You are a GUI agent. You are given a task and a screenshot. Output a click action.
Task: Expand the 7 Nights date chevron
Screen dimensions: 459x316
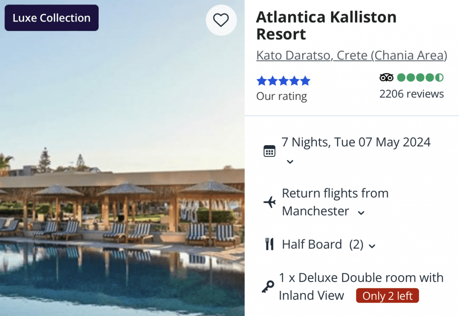(x=290, y=161)
